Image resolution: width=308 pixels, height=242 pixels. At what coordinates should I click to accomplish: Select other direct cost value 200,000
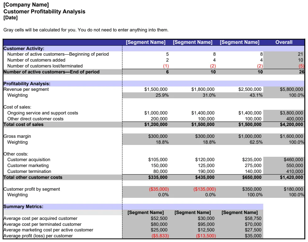(159, 119)
